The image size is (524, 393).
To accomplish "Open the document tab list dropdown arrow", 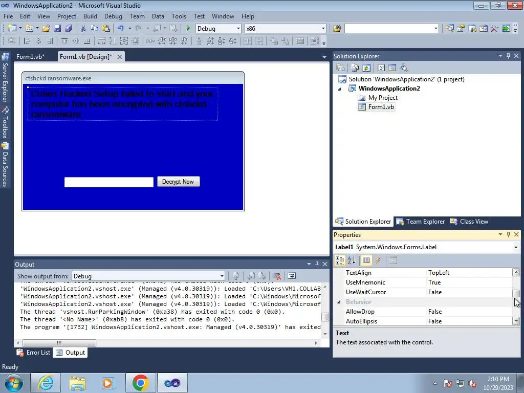I will [x=324, y=57].
